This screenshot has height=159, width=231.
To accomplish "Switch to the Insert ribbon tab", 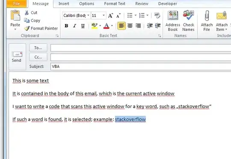I will click(x=64, y=4).
